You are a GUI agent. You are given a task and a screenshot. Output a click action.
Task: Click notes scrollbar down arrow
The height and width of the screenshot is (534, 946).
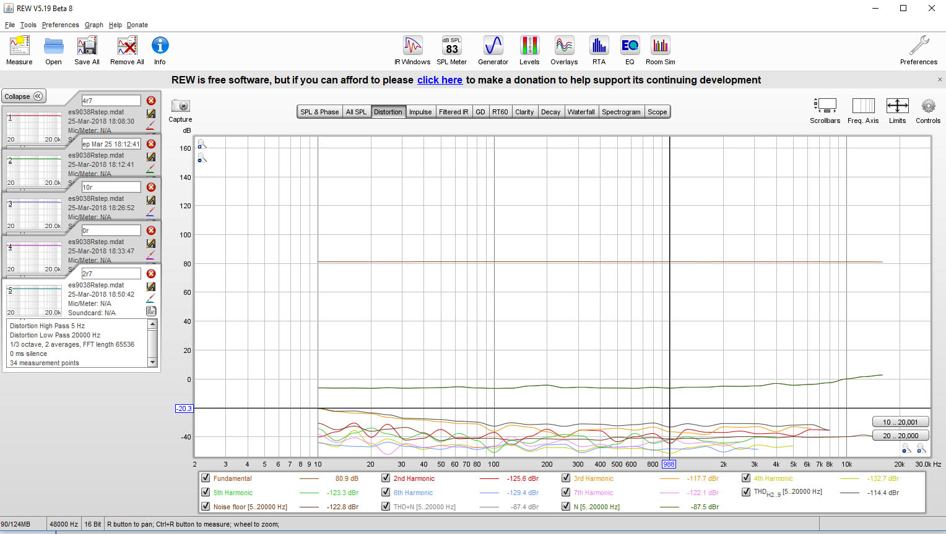click(x=152, y=363)
